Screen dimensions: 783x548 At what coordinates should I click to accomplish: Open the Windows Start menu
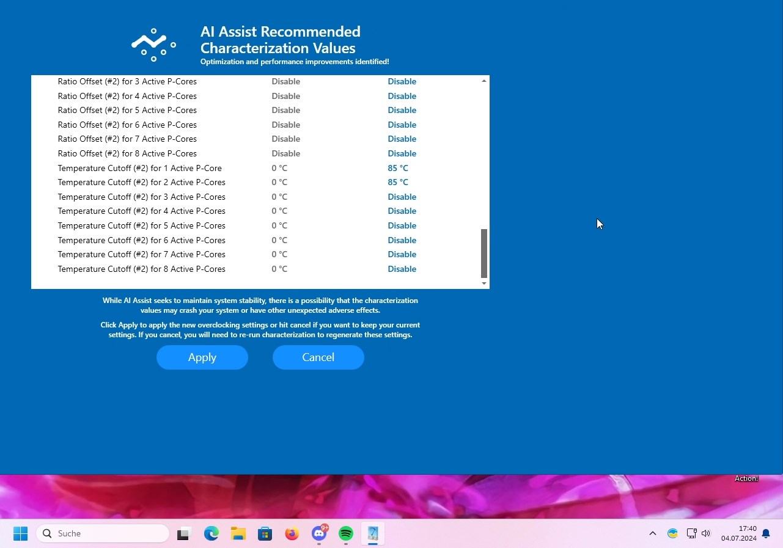(x=20, y=533)
